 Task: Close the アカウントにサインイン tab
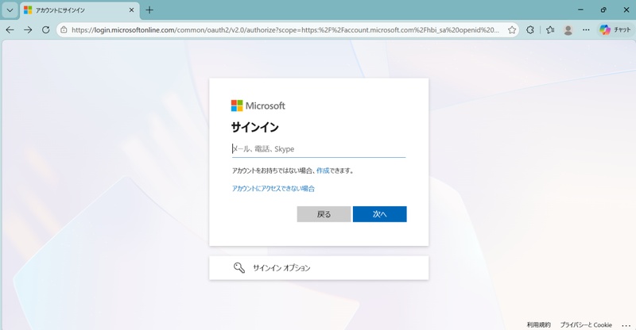[131, 10]
